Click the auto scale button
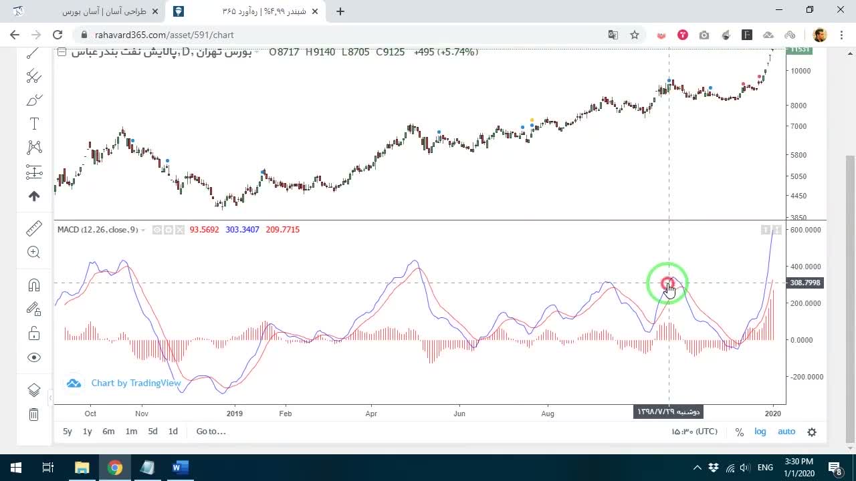This screenshot has width=856, height=481. 786,432
